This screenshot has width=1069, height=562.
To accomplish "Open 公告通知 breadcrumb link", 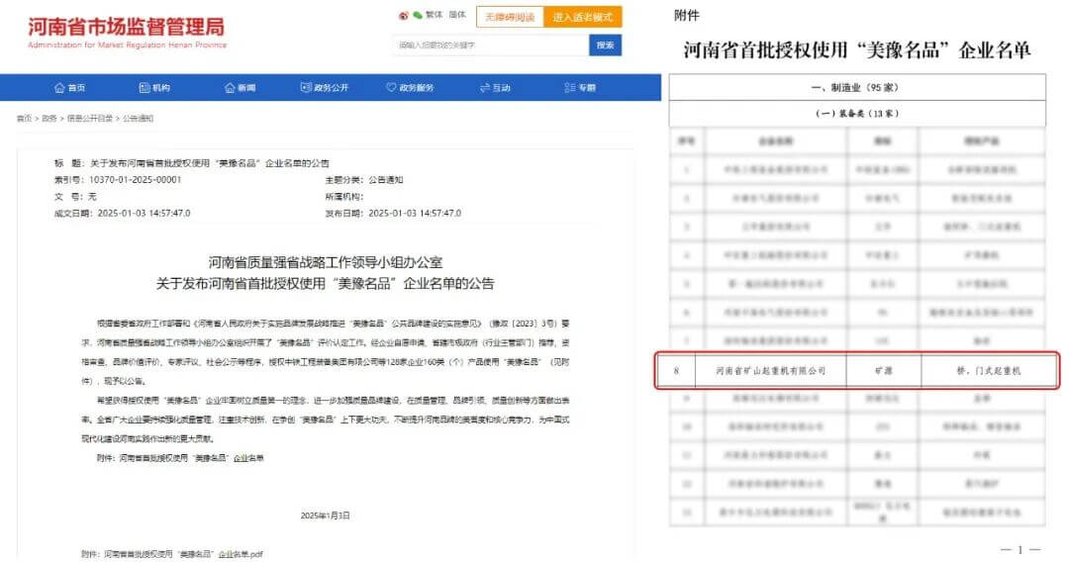I will [138, 119].
